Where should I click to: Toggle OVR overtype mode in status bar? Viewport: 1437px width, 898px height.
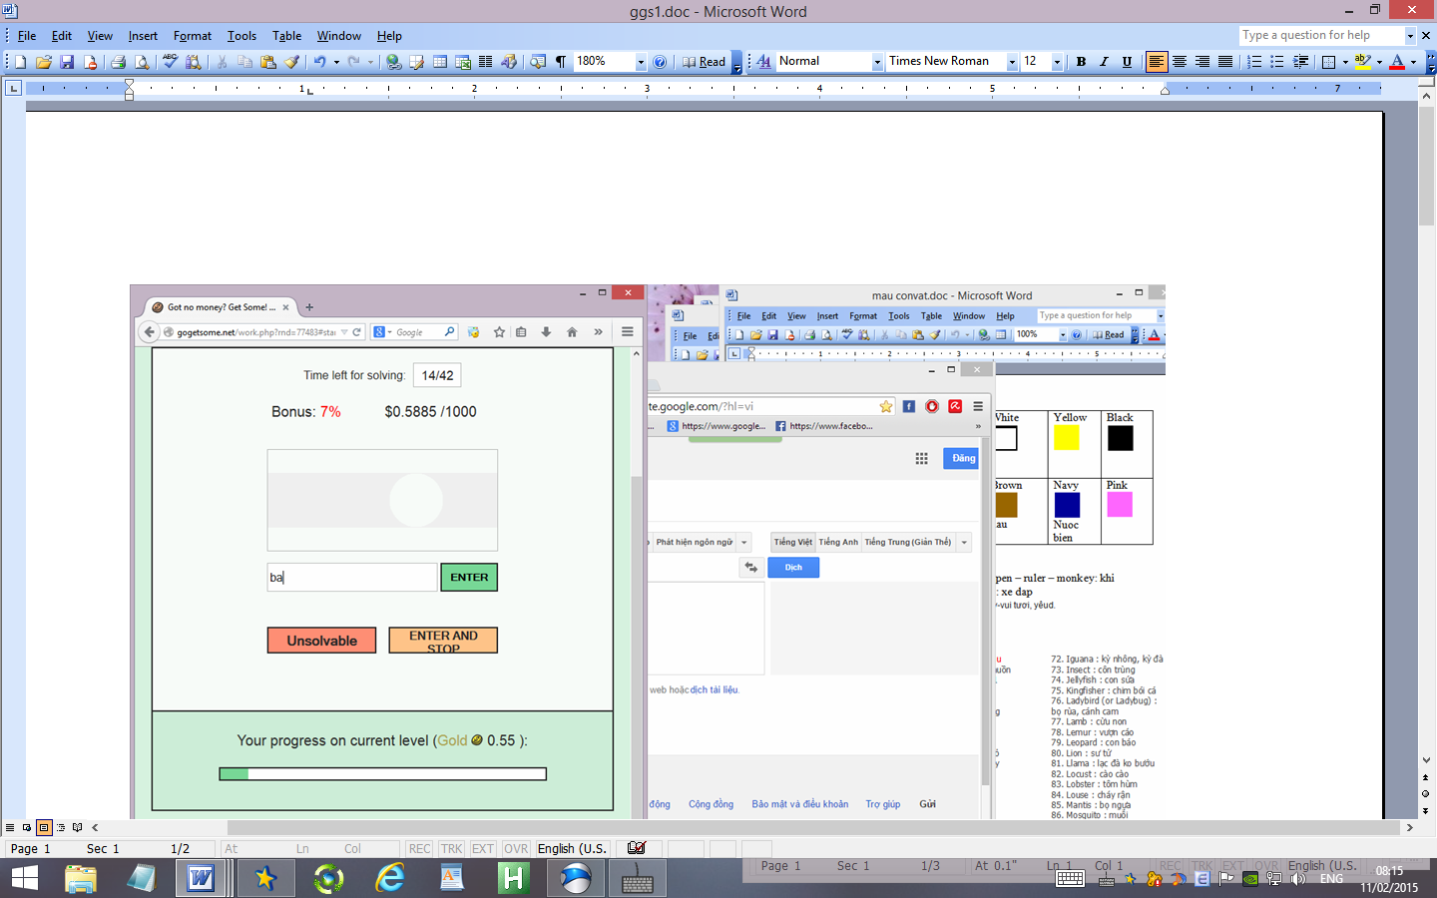pyautogui.click(x=516, y=849)
